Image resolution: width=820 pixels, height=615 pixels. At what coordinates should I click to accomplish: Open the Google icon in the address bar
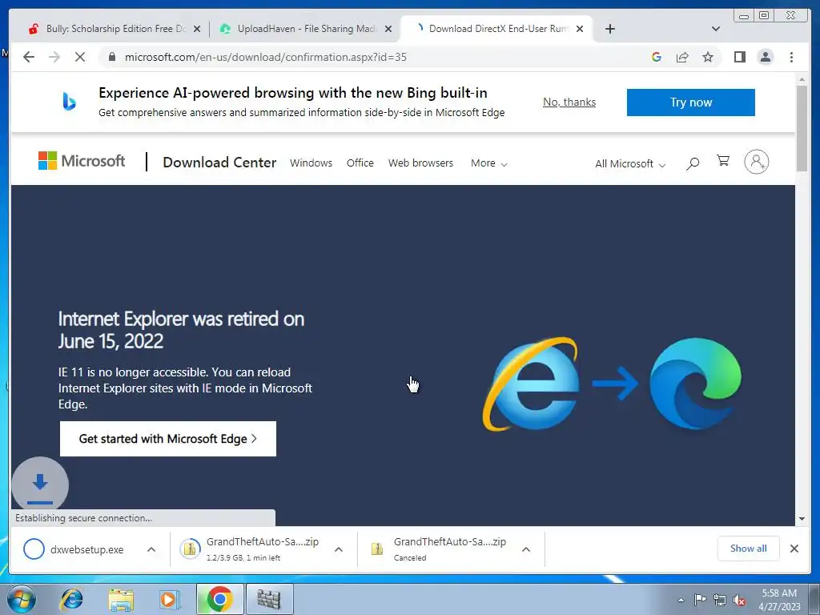[657, 57]
